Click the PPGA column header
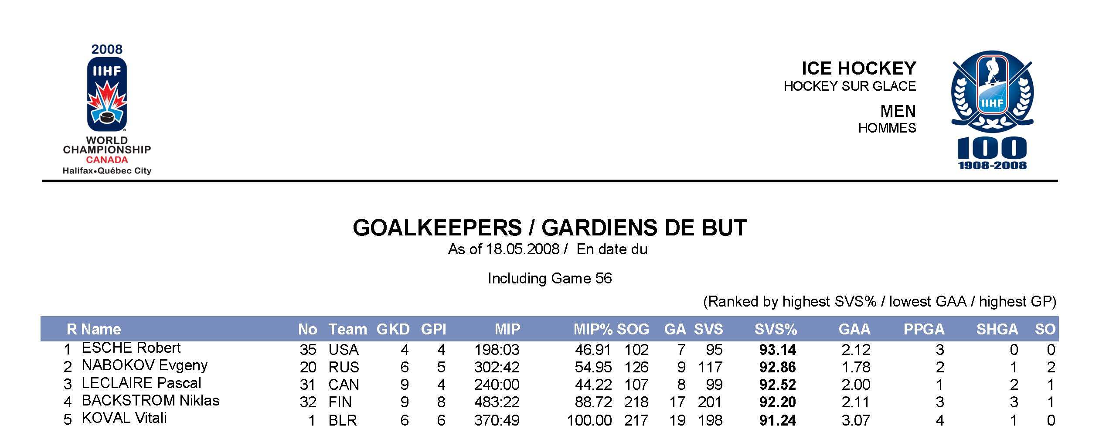Image resolution: width=1099 pixels, height=443 pixels. (924, 329)
